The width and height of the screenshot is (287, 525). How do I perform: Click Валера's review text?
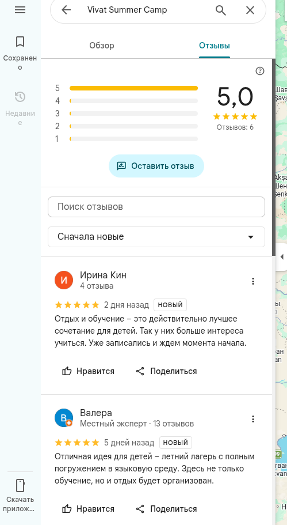(x=155, y=469)
